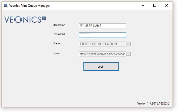
Task: Select the Station field
Action: [102, 44]
